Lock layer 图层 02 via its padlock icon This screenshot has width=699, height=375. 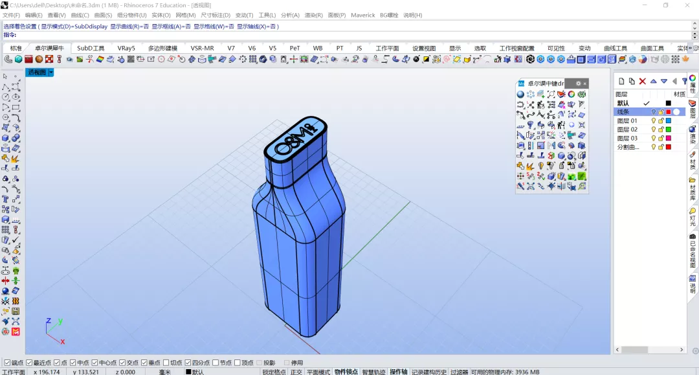click(x=661, y=130)
